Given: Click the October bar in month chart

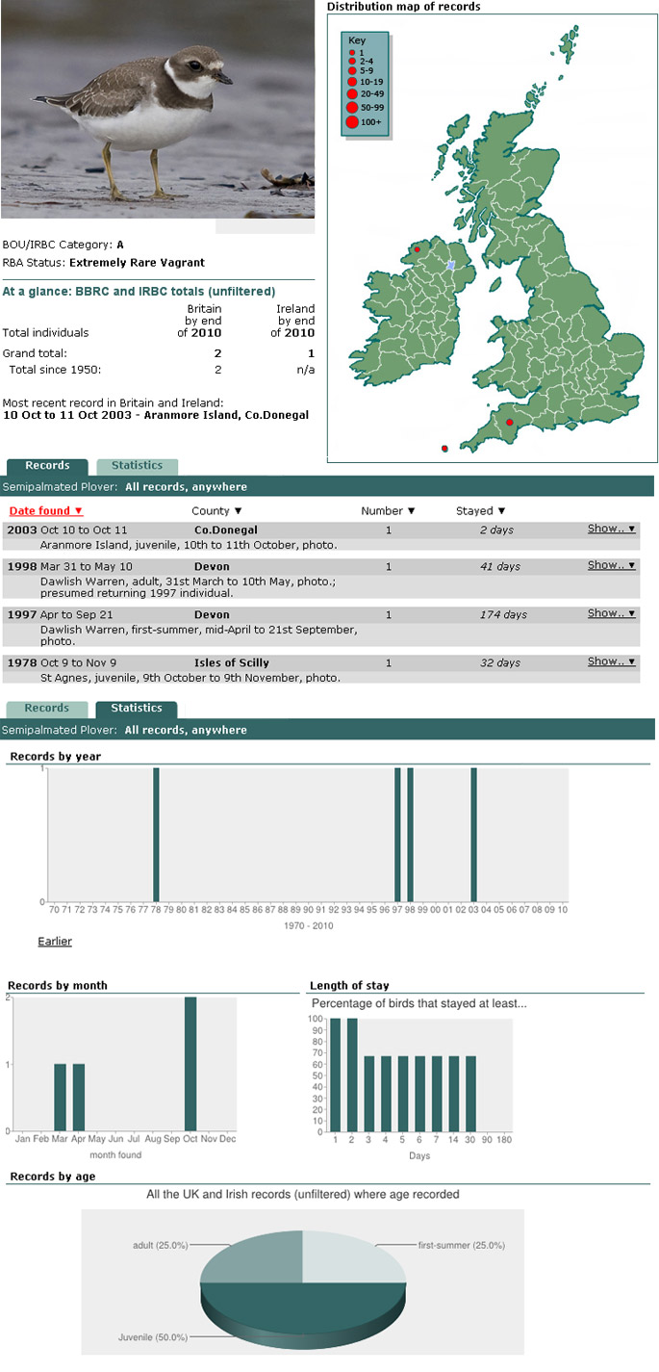Looking at the screenshot, I should coord(190,1064).
